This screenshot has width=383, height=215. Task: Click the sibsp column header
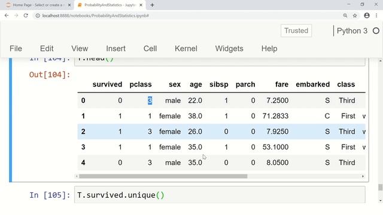[219, 84]
